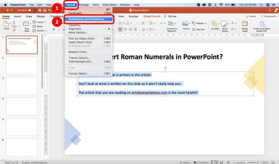Align text right in the ribbon

(131, 29)
